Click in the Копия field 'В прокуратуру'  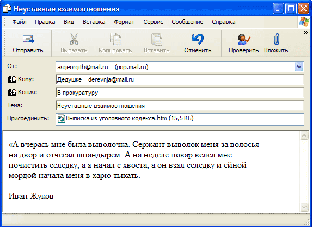(x=180, y=93)
